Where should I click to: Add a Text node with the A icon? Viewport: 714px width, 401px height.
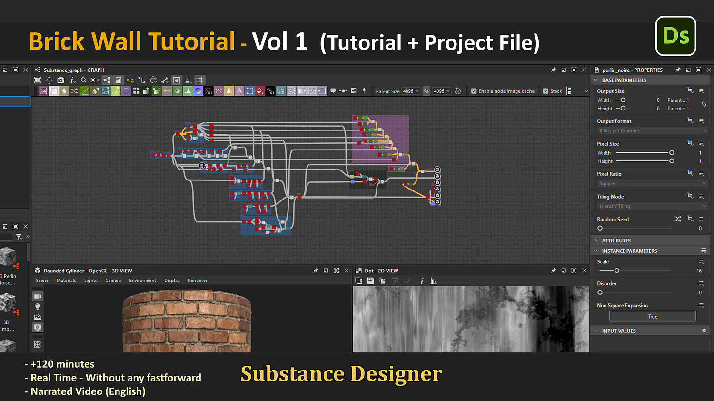tap(239, 91)
